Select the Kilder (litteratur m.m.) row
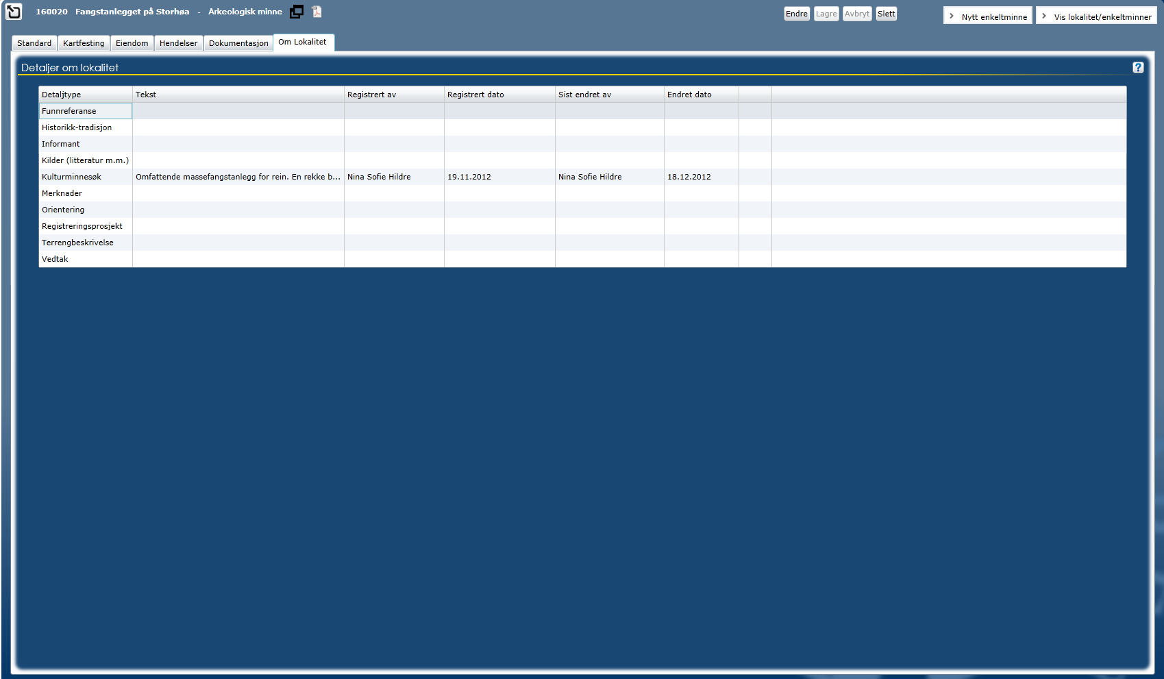Image resolution: width=1164 pixels, height=679 pixels. (x=582, y=160)
